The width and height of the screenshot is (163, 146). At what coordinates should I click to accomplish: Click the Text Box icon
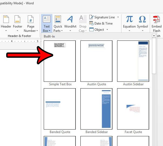coord(47,19)
